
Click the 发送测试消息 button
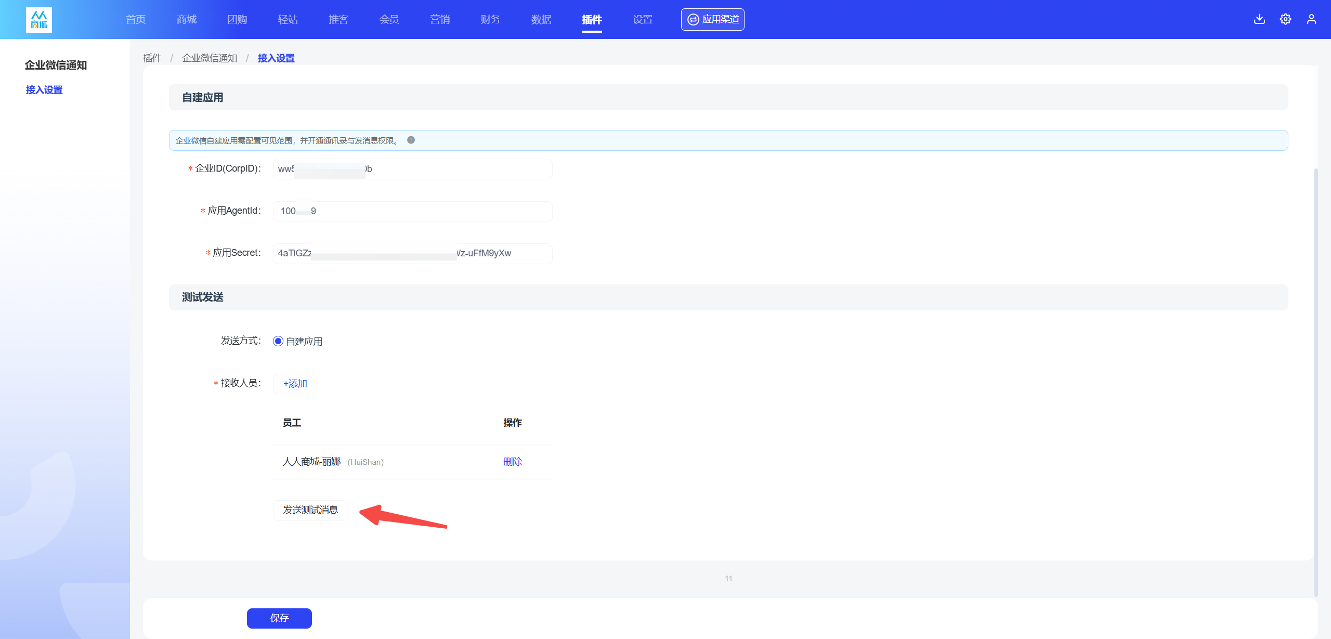(310, 510)
